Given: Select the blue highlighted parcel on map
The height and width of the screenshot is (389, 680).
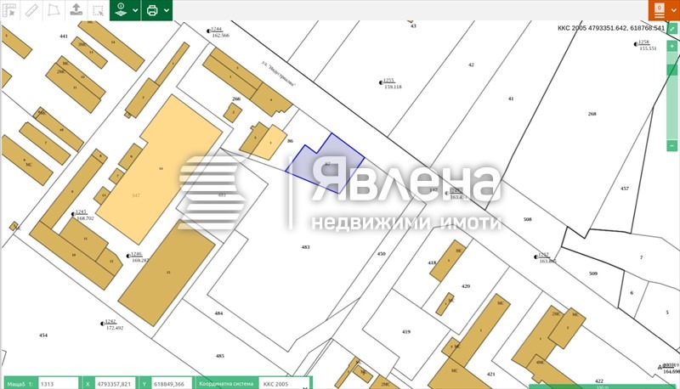Looking at the screenshot, I should tap(326, 163).
